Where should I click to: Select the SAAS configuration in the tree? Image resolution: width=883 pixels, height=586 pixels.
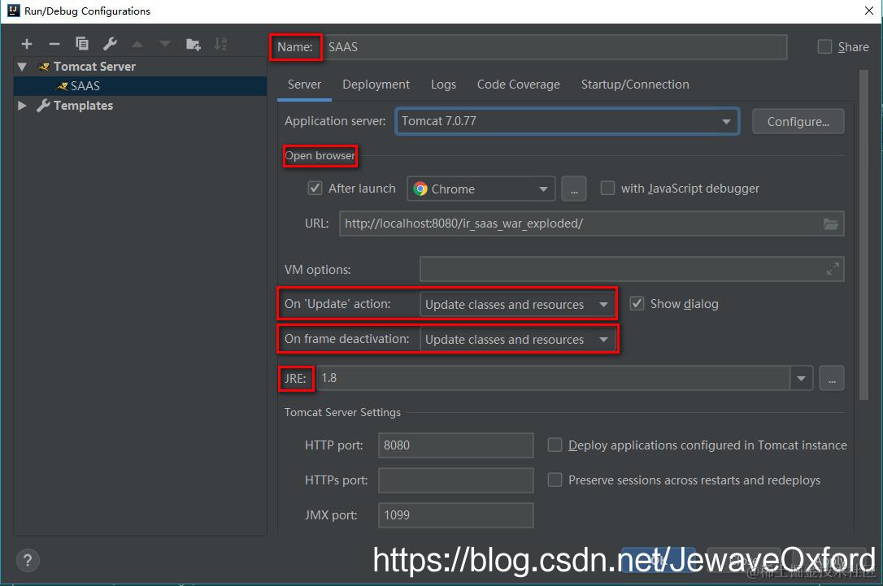coord(140,86)
